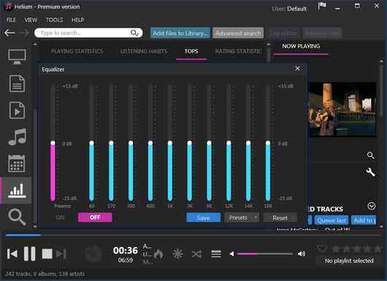Seek on the track progress bar
387x281 pixels.
pos(193,235)
